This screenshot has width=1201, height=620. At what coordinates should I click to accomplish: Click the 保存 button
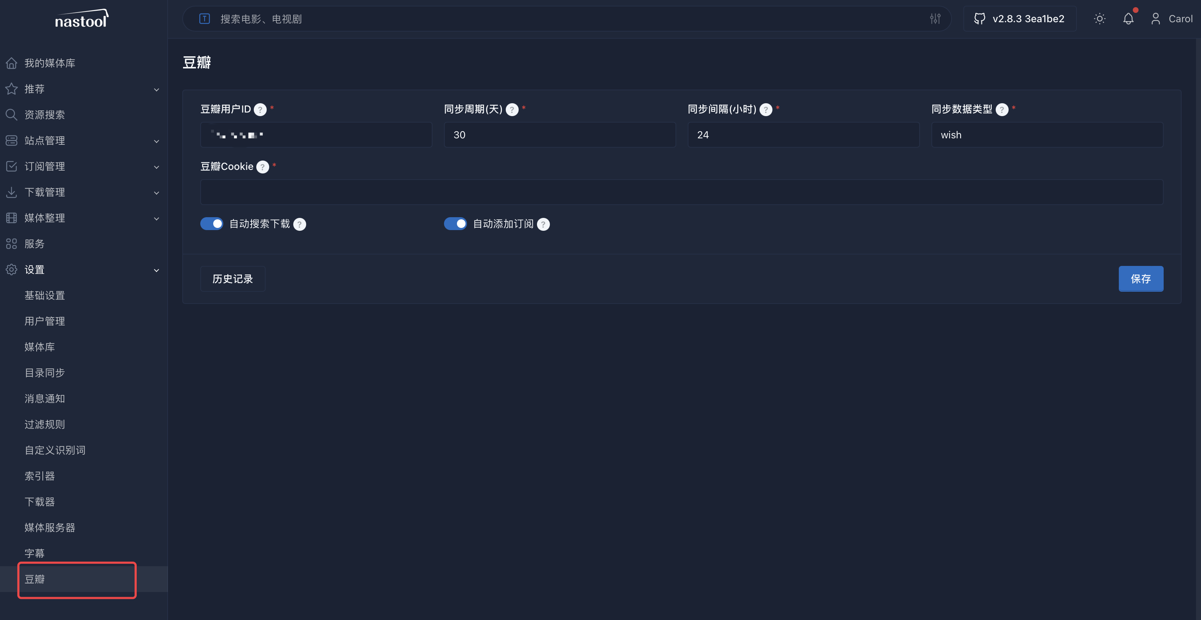(x=1140, y=279)
